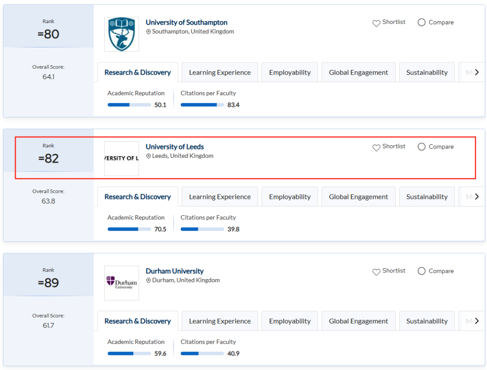Click Durham Citations per Faculty bar
The image size is (487, 370).
click(202, 354)
